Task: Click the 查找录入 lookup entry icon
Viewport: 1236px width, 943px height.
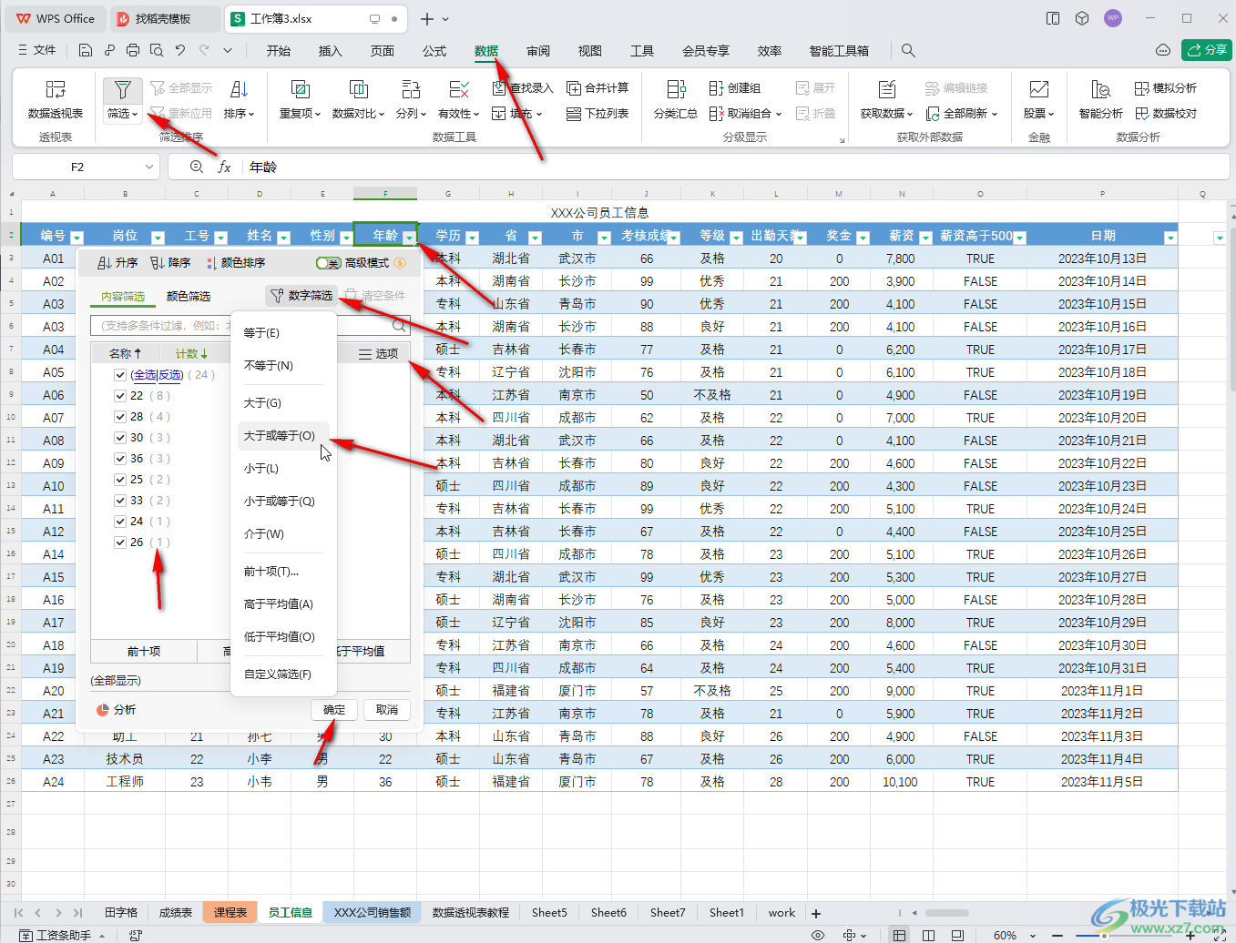Action: pos(499,88)
